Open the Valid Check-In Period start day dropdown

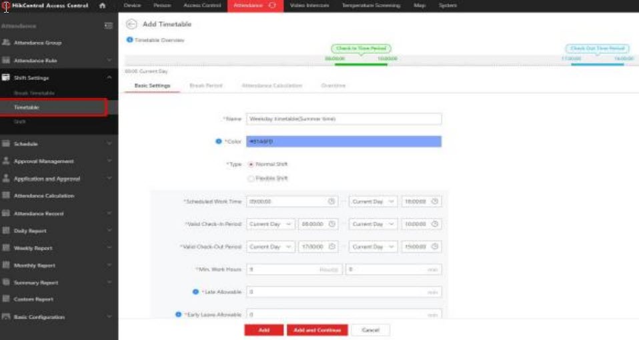[x=270, y=224]
